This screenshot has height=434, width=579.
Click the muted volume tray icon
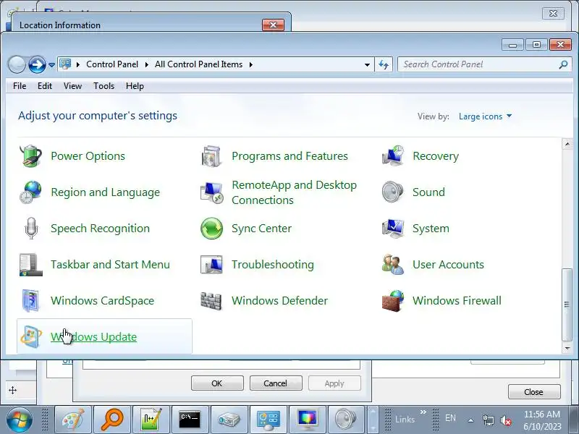(506, 420)
